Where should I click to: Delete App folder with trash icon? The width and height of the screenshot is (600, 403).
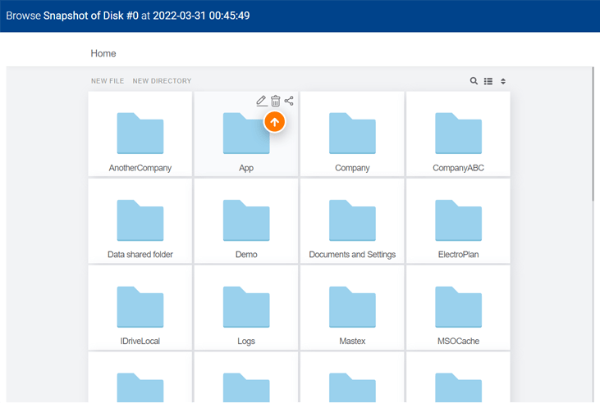point(276,101)
